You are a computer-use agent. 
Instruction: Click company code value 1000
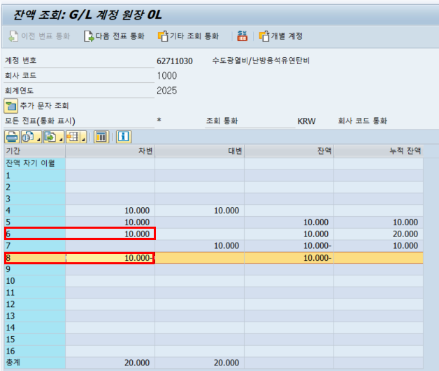[x=167, y=76]
